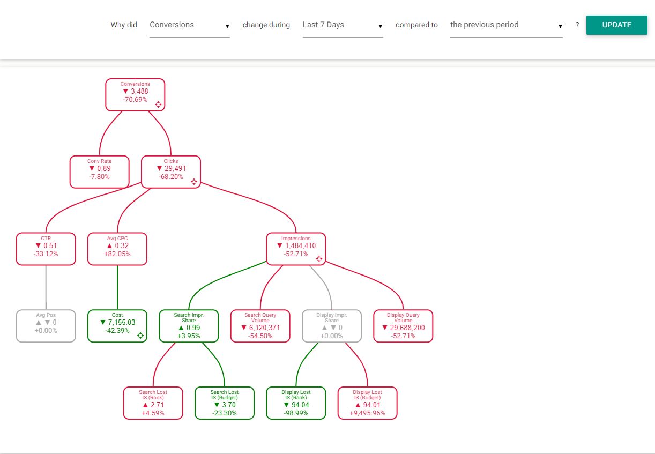Click the crosshair icon in Cost node
The width and height of the screenshot is (655, 454).
[x=140, y=336]
